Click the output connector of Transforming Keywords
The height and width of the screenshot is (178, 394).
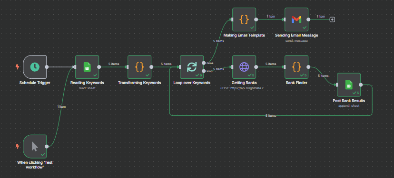(x=151, y=67)
